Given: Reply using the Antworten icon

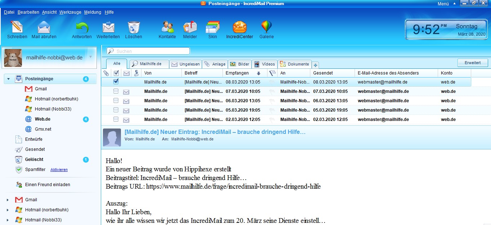Looking at the screenshot, I should [82, 27].
